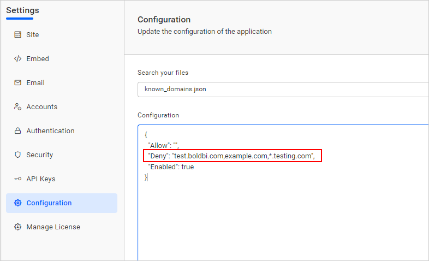
Task: Click the Configuration label above the editor
Action: (158, 115)
